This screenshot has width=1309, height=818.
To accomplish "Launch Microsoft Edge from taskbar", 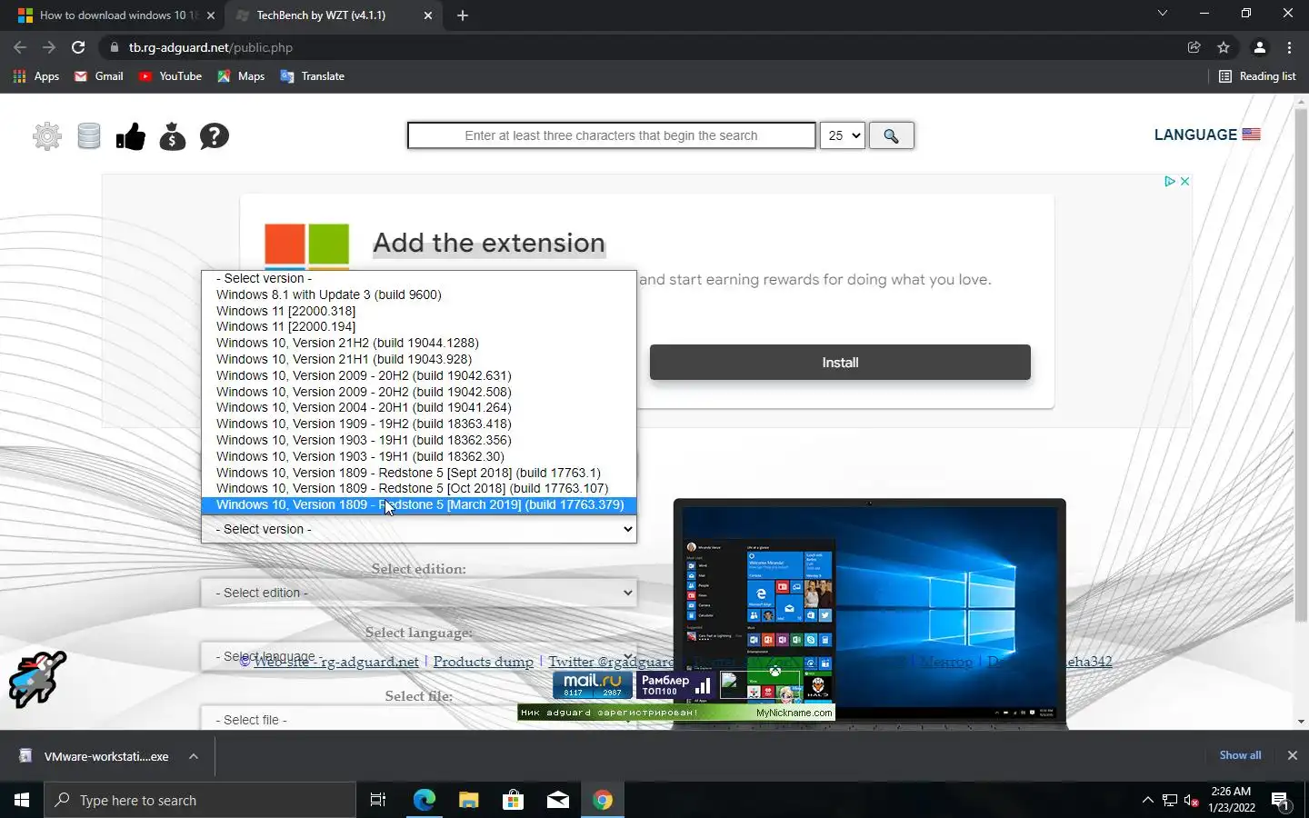I will tap(424, 800).
